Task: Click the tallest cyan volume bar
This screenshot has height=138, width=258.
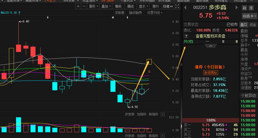Action: pyautogui.click(x=18, y=125)
